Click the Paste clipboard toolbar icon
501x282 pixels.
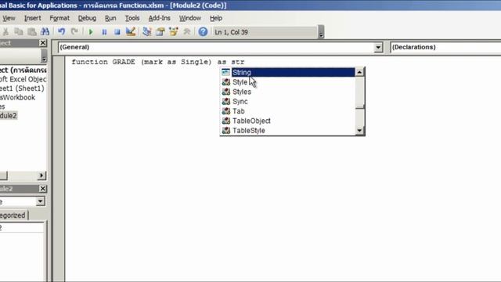(x=32, y=31)
